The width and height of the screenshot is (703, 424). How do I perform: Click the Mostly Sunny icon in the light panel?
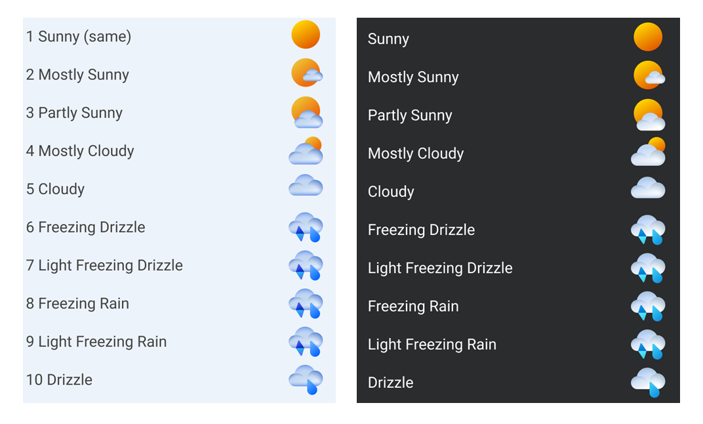(x=306, y=73)
